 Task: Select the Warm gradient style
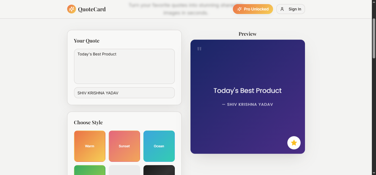89,146
